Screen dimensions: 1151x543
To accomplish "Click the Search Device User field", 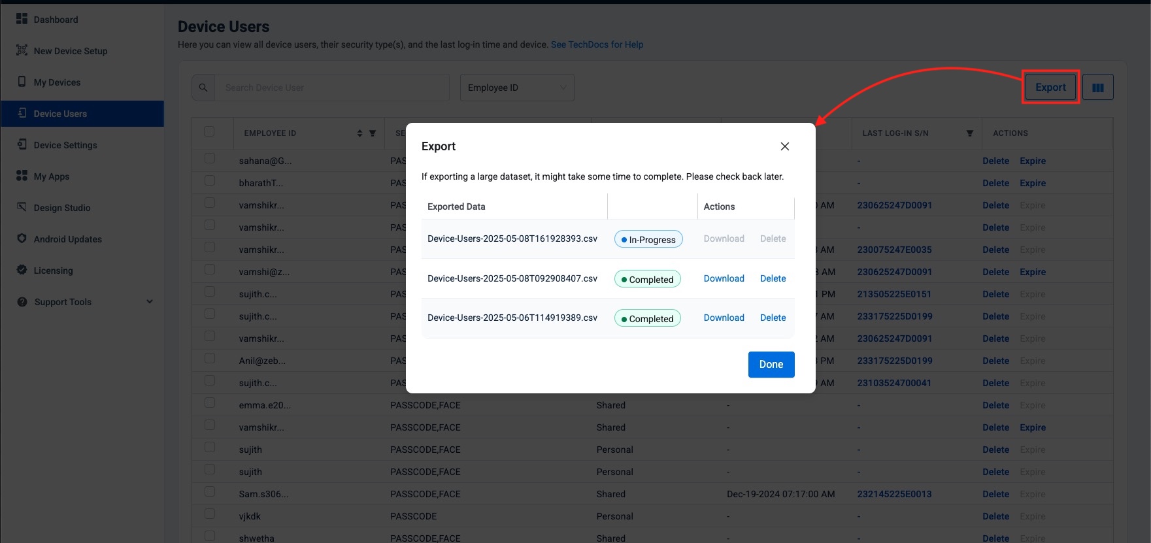I will tap(332, 88).
